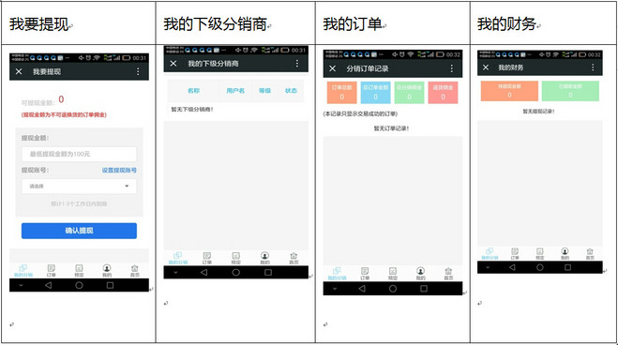Click 提现金额 input field

(79, 154)
